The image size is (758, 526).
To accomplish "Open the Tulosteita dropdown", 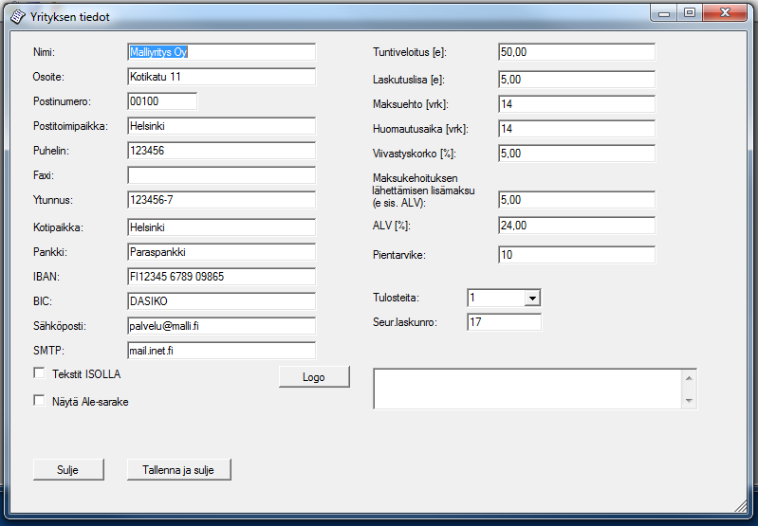I will click(532, 298).
